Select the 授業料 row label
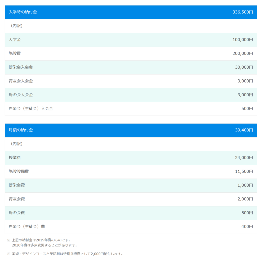 [x=15, y=158]
